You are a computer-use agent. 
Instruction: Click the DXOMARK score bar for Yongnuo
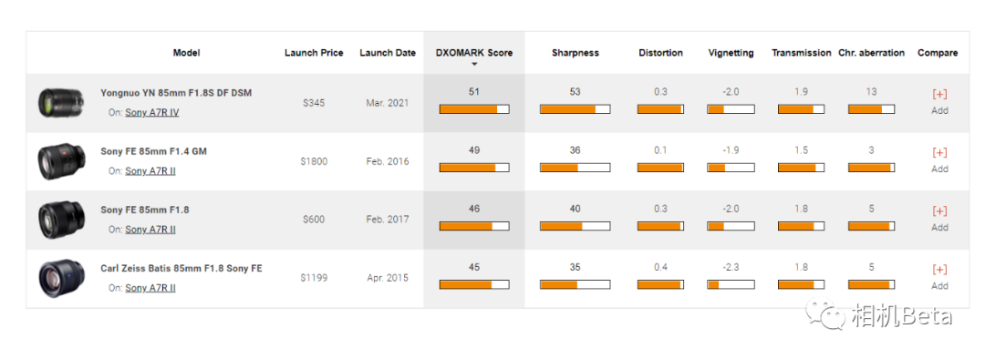tap(474, 109)
